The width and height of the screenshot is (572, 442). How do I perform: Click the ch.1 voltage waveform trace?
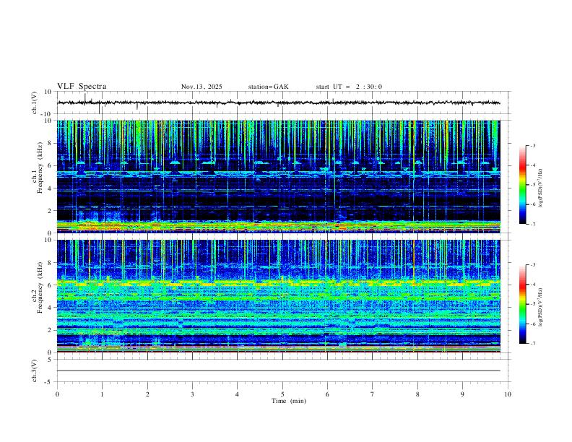(278, 103)
